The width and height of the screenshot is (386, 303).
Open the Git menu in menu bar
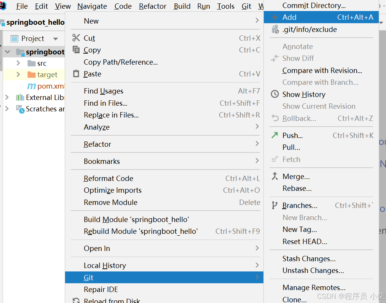coord(246,6)
